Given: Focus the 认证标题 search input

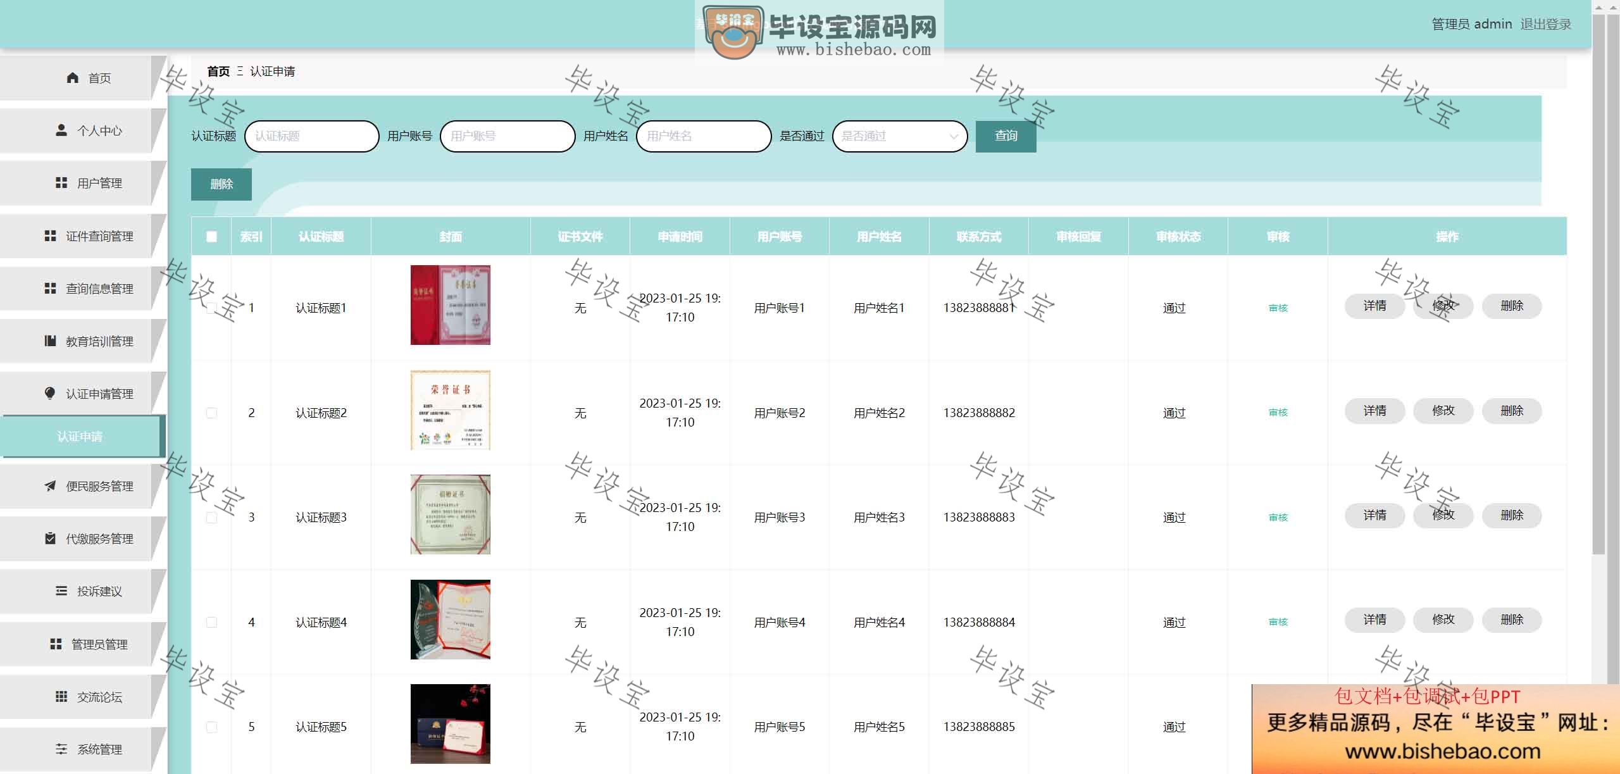Looking at the screenshot, I should tap(311, 136).
